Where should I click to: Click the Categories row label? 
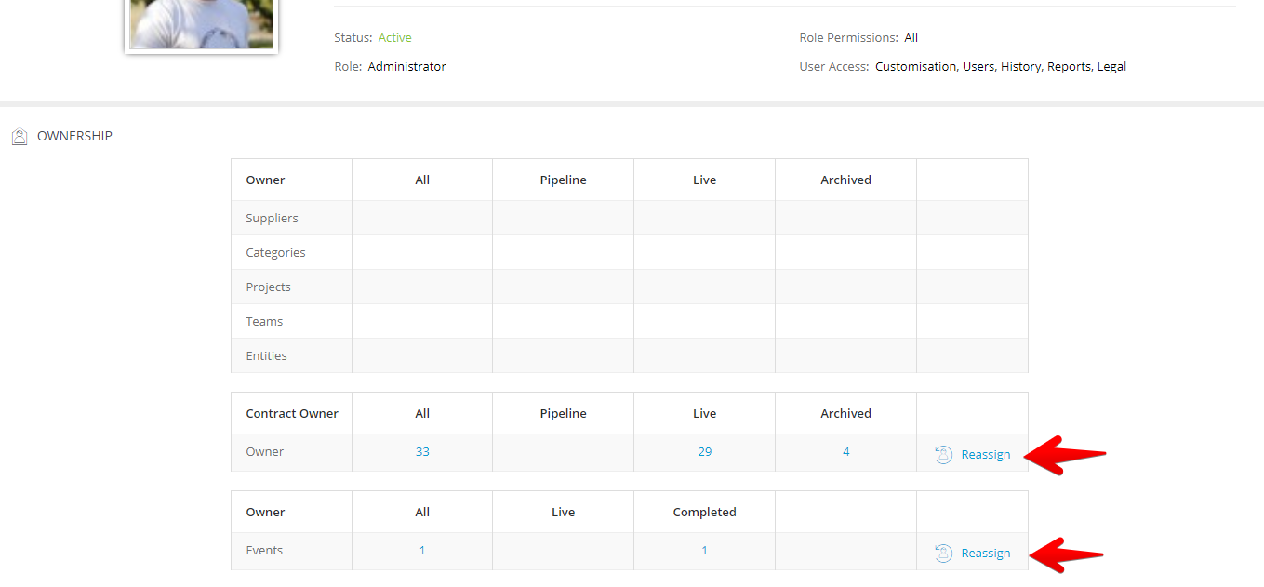275,253
